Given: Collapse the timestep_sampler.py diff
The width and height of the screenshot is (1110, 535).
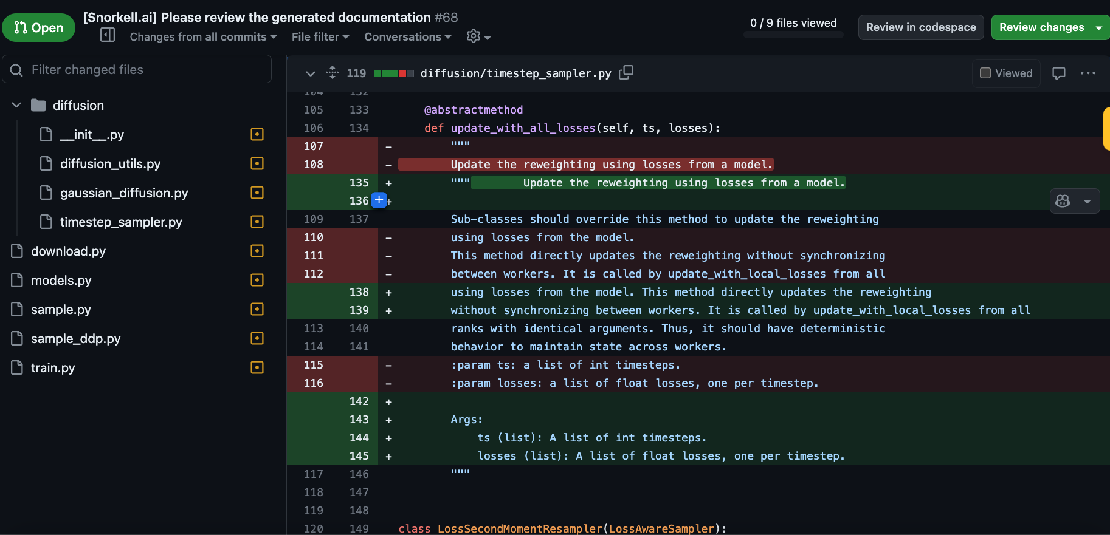Looking at the screenshot, I should point(310,73).
